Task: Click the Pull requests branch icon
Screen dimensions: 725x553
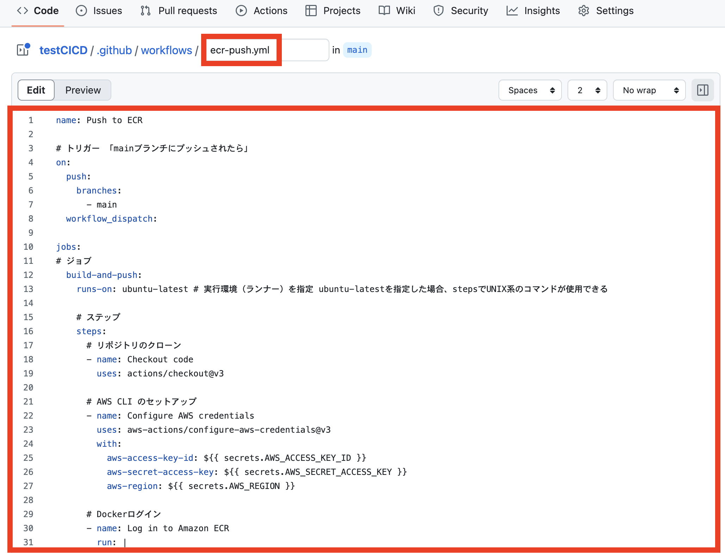Action: click(x=145, y=11)
